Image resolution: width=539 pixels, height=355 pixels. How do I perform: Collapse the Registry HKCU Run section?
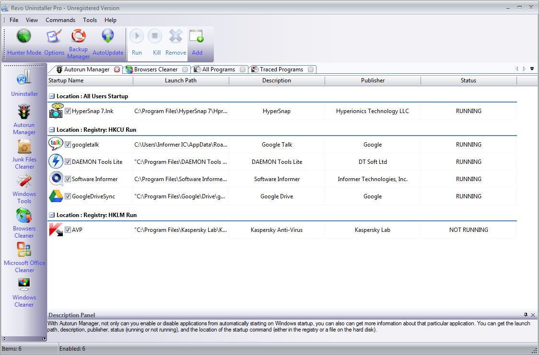51,129
